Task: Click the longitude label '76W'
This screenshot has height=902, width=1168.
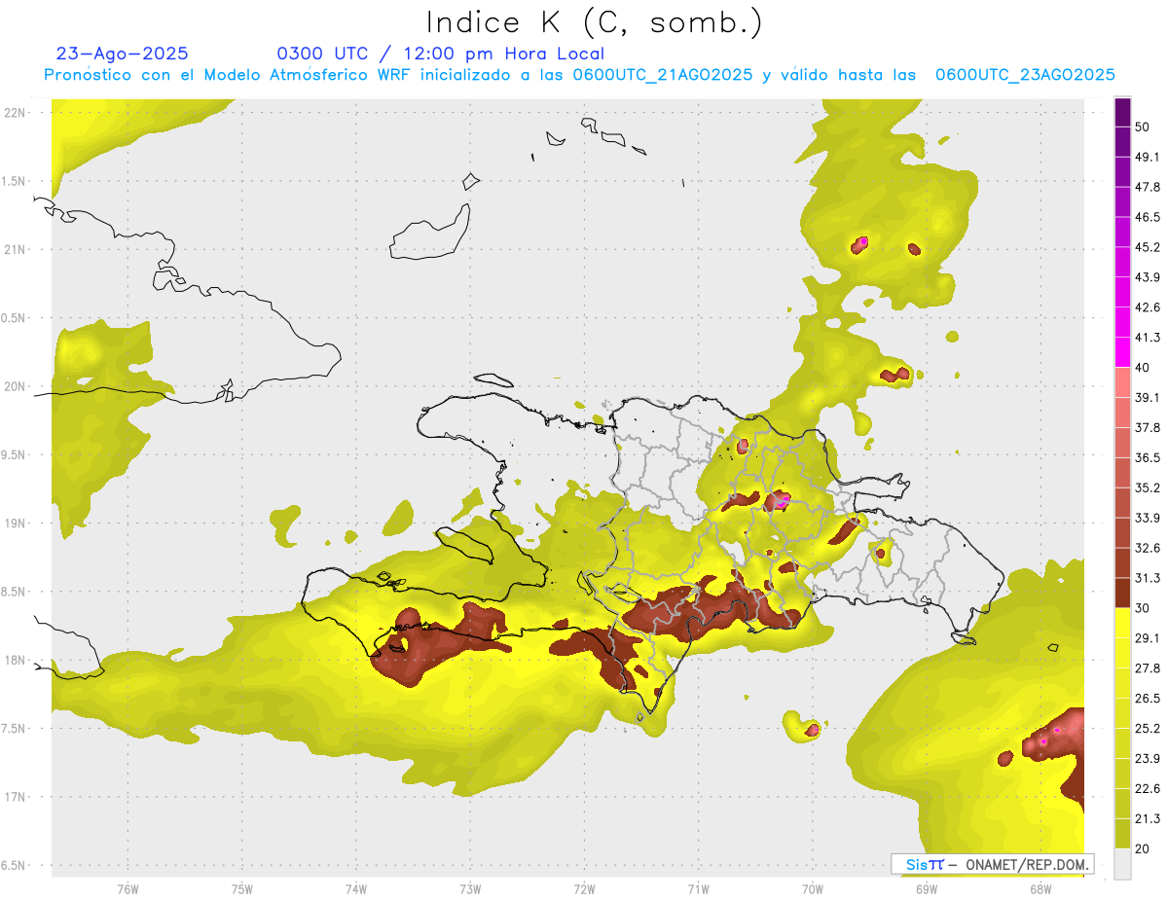Action: point(128,887)
